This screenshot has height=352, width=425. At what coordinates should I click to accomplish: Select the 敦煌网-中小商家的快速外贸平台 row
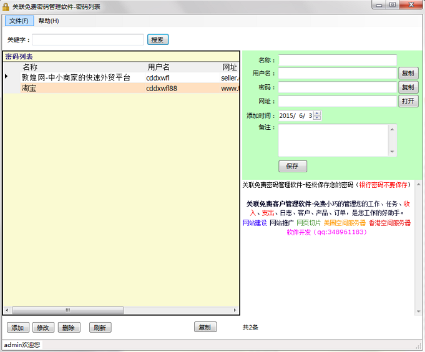coord(121,78)
